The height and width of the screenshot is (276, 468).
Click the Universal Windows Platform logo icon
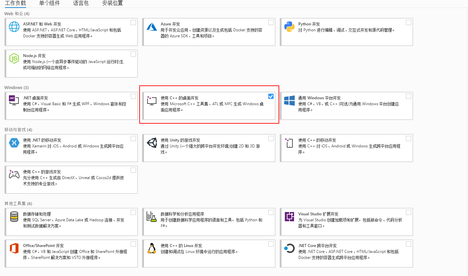[289, 101]
